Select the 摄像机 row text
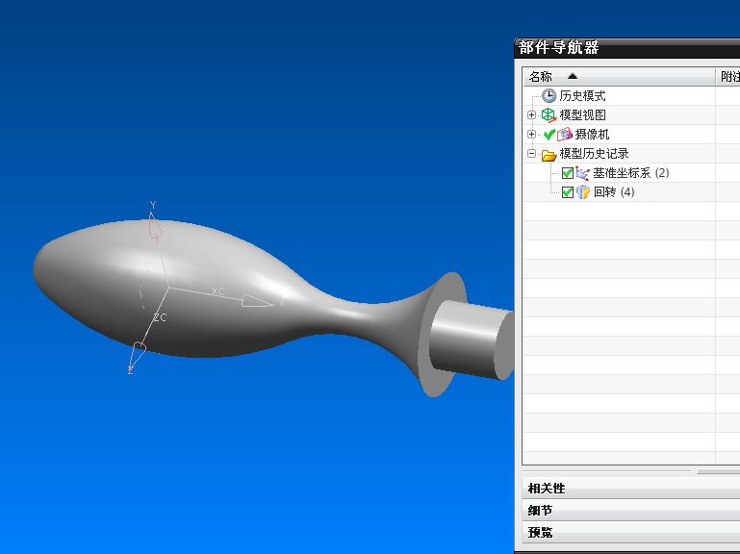Viewport: 740px width, 554px height. coord(592,135)
